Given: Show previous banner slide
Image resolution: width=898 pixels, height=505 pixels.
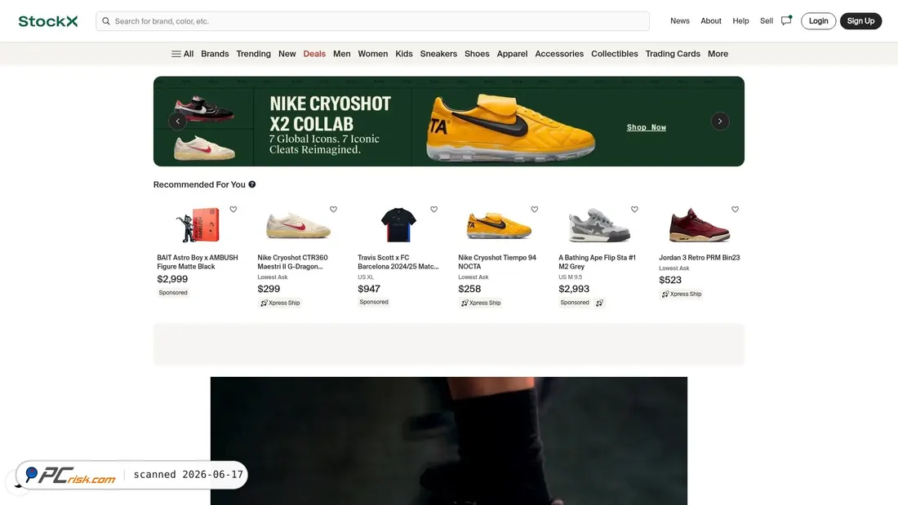Looking at the screenshot, I should click(177, 122).
